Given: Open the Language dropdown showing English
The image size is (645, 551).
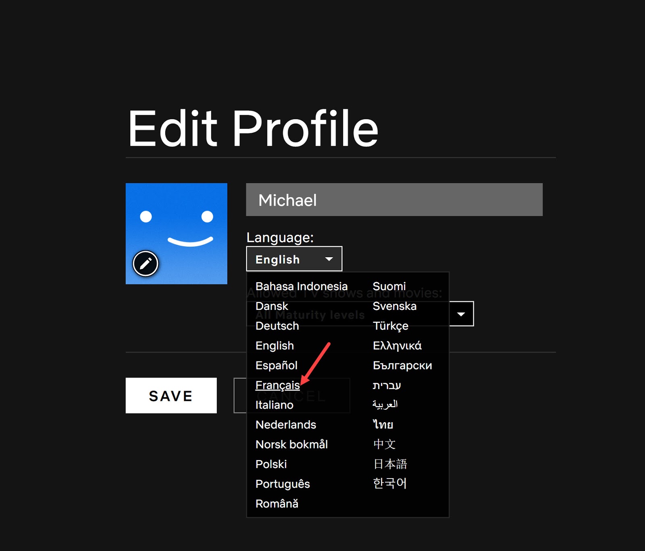Looking at the screenshot, I should pyautogui.click(x=294, y=259).
